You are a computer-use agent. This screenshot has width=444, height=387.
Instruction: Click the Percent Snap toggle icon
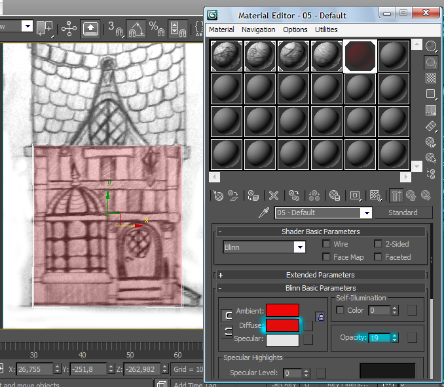point(157,28)
